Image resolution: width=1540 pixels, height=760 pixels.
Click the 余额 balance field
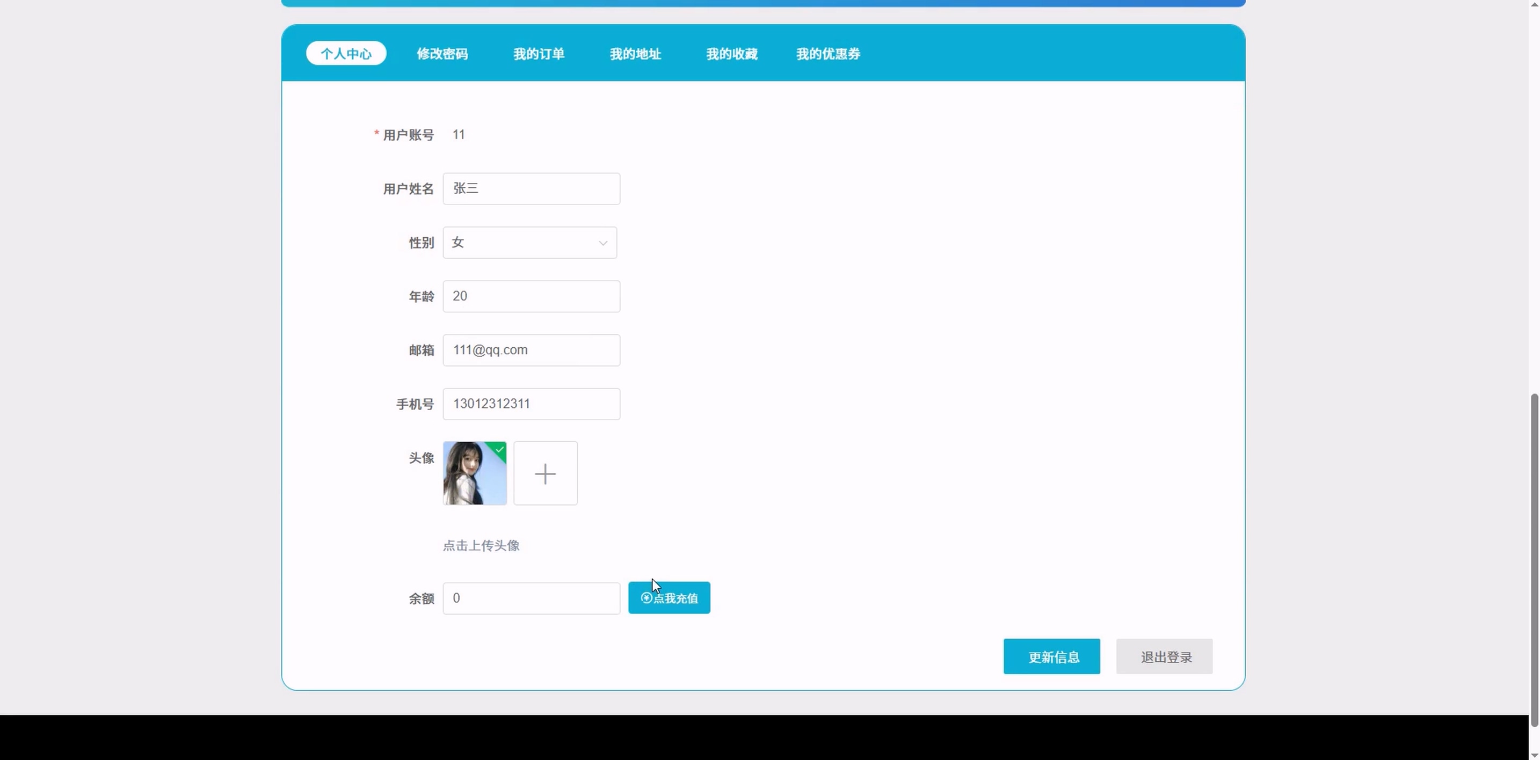pyautogui.click(x=531, y=598)
